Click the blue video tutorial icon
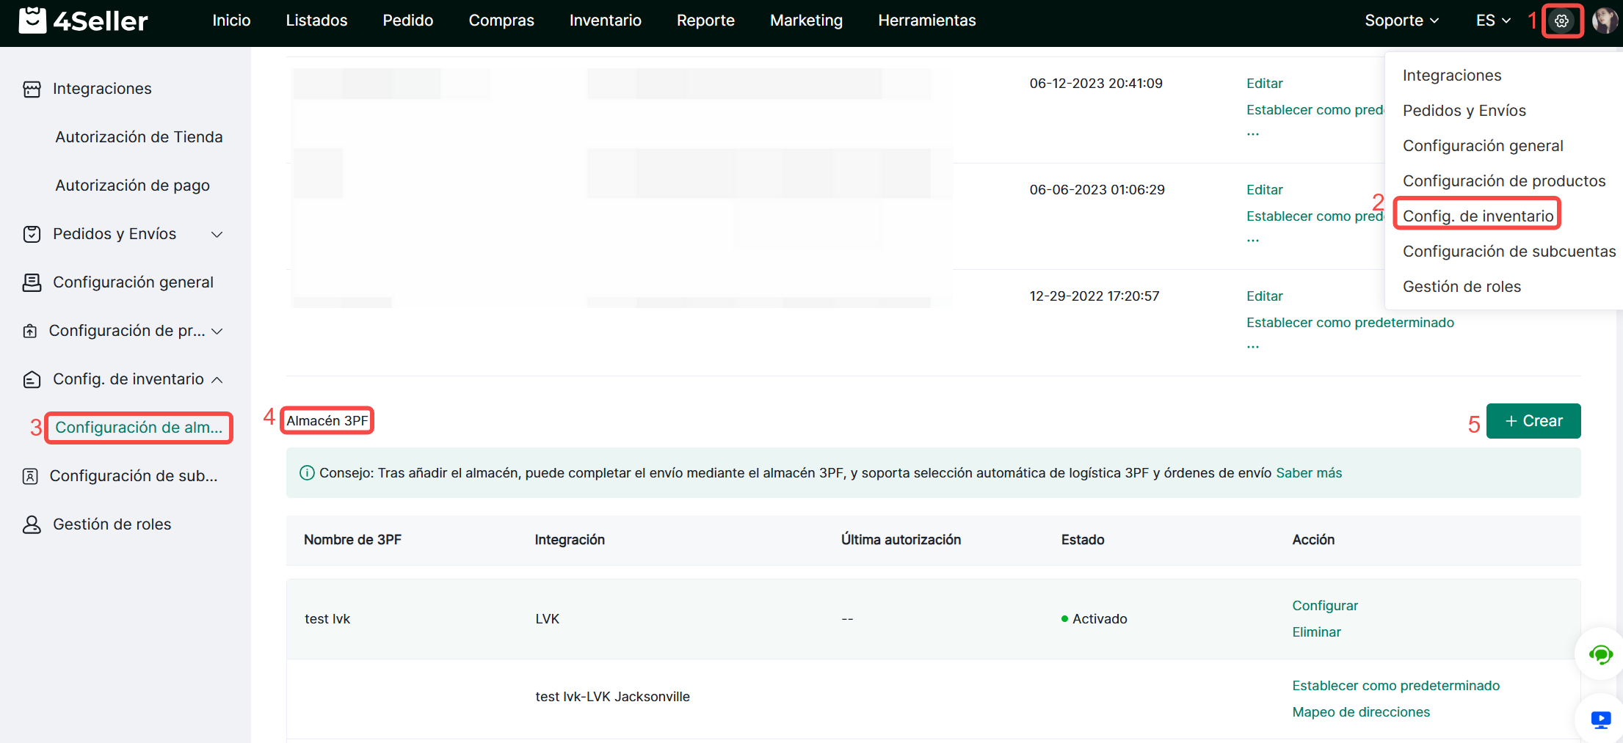Image resolution: width=1623 pixels, height=743 pixels. pyautogui.click(x=1600, y=719)
